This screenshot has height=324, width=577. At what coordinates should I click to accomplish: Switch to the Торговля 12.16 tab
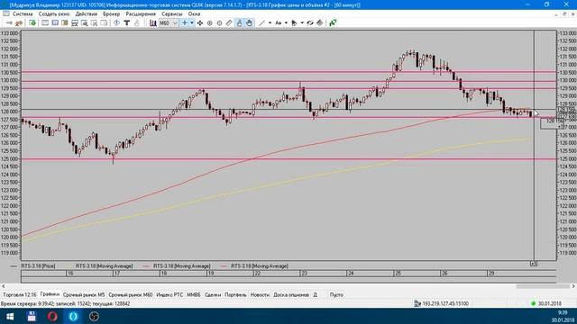[x=20, y=295]
